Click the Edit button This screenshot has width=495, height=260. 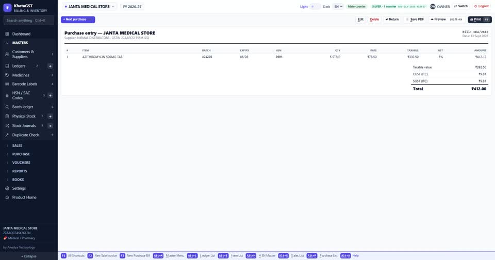click(360, 19)
